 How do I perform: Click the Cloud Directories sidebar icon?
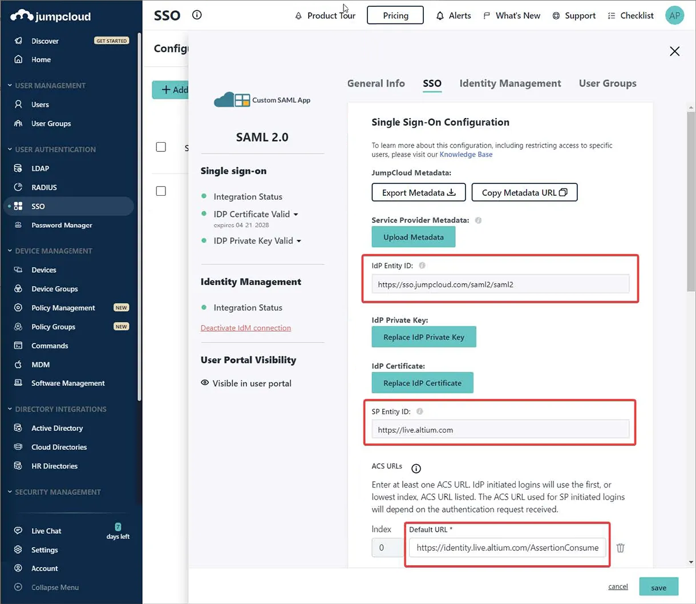(18, 447)
